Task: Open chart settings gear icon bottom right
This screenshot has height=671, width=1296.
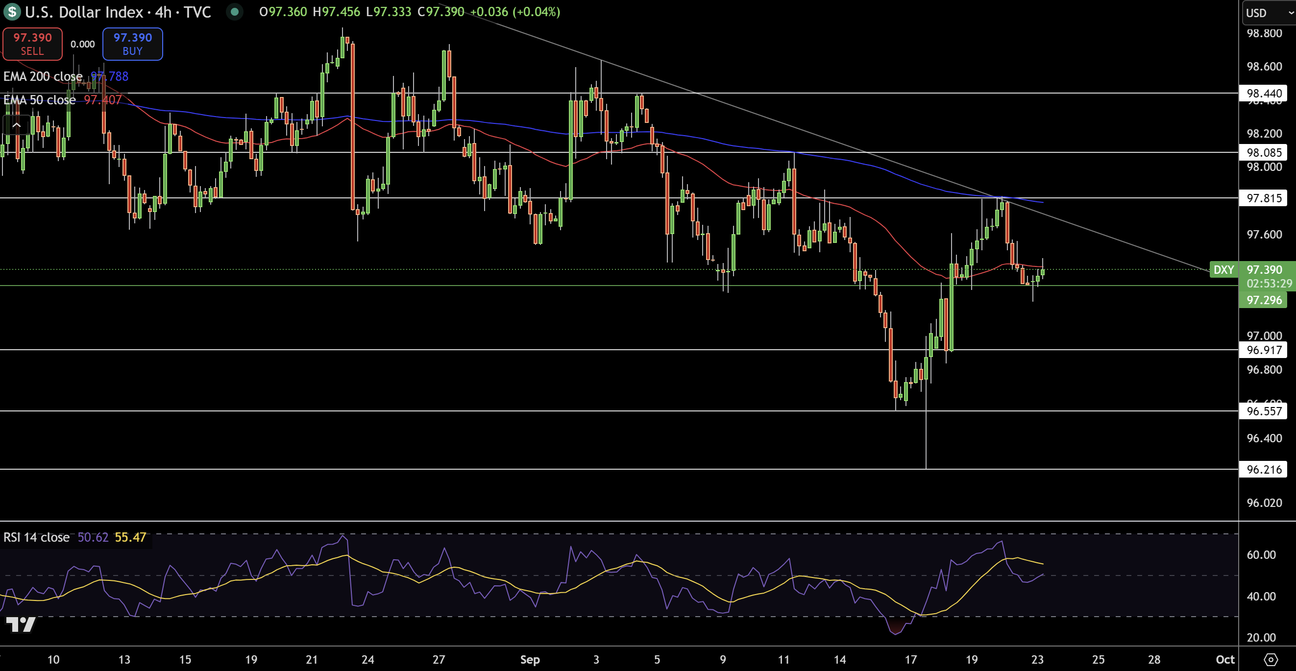Action: pos(1271,659)
